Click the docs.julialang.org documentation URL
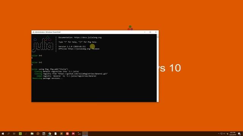Image resolution: width=243 pixels, height=136 pixels. [88, 37]
